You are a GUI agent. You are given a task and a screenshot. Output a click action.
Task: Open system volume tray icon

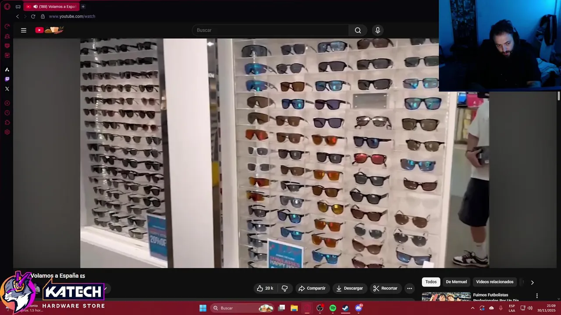coord(530,308)
